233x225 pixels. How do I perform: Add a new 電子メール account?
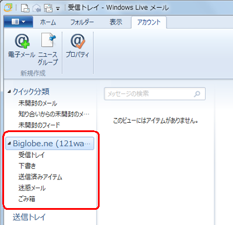pos(22,46)
